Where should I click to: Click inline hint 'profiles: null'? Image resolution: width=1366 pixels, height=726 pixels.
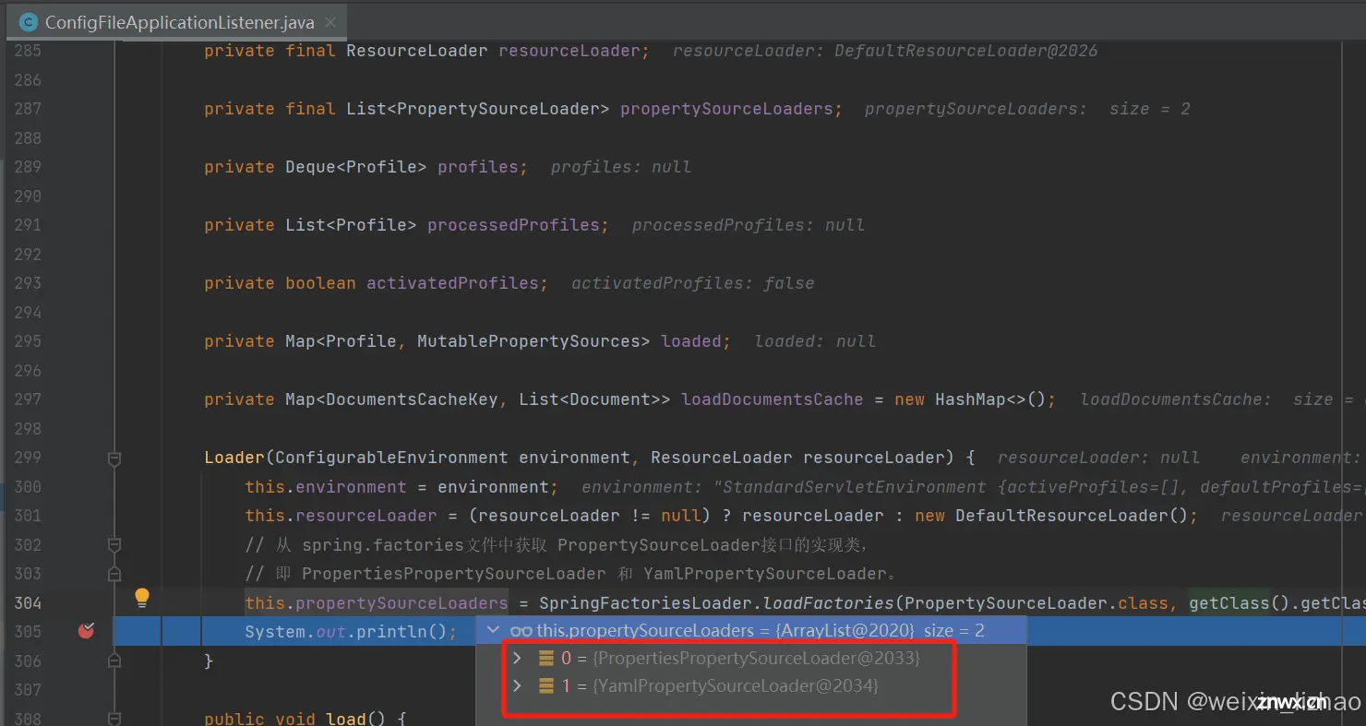[x=621, y=167]
